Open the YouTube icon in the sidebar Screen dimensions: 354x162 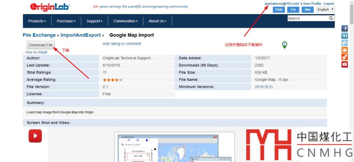(344, 64)
